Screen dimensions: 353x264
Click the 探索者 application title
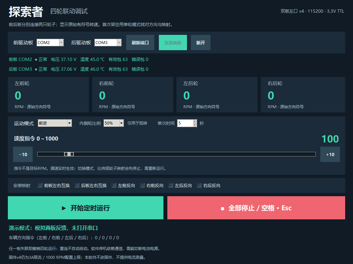coord(26,12)
